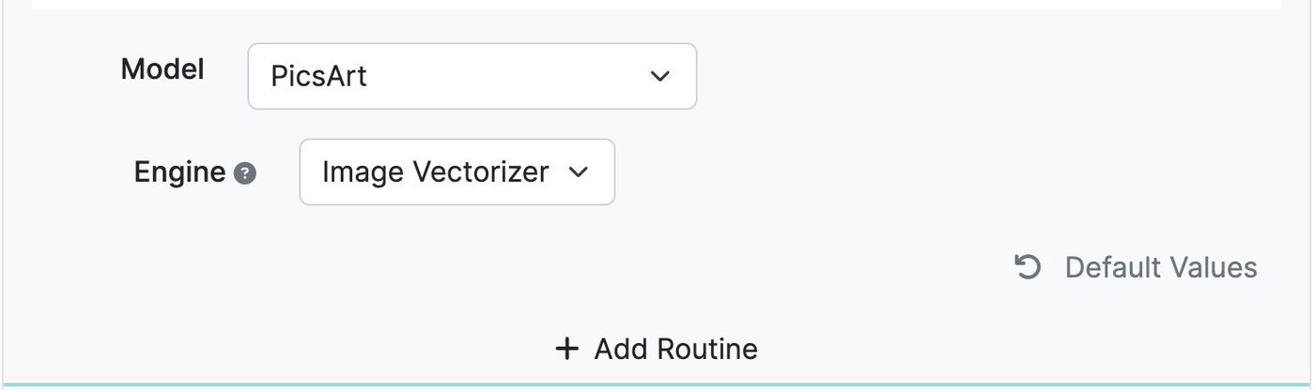Expand the Engine dropdown
The image size is (1315, 390).
pos(456,172)
